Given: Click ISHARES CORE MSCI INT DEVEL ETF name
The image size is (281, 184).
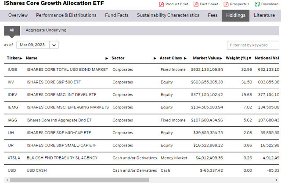Looking at the screenshot, I should point(61,95).
